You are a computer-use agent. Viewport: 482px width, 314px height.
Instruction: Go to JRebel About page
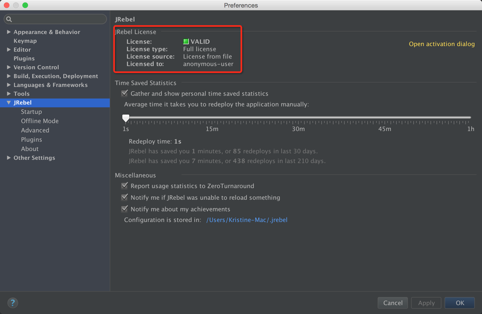point(30,149)
